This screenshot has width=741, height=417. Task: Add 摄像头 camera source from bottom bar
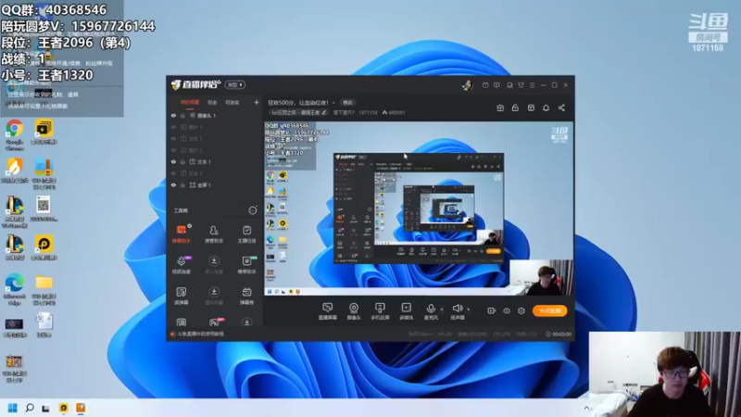354,311
